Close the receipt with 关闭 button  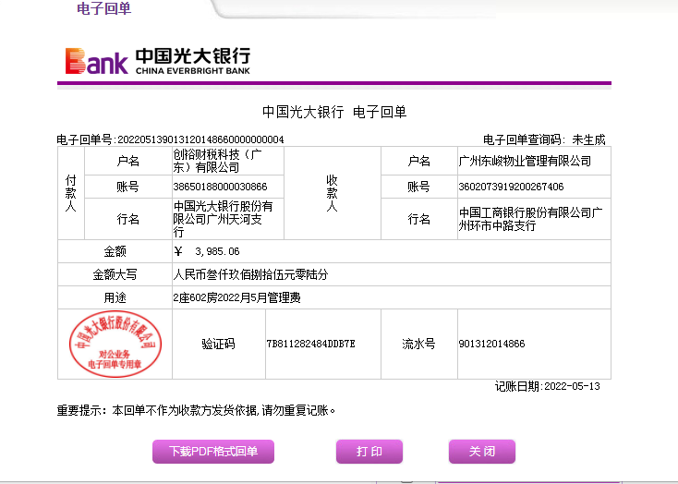coord(481,452)
